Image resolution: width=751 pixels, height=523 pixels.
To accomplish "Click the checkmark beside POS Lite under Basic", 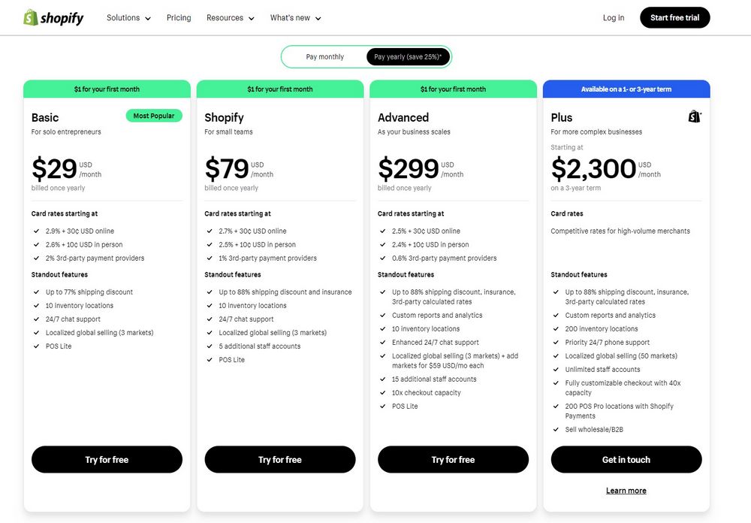I will [36, 346].
